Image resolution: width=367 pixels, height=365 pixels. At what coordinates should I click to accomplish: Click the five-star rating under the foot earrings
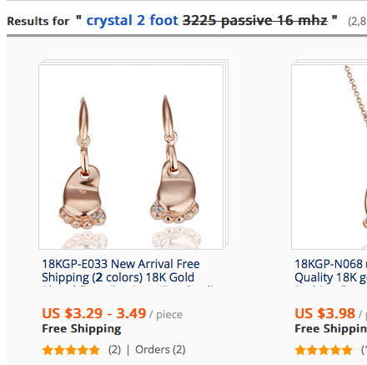coord(71,350)
